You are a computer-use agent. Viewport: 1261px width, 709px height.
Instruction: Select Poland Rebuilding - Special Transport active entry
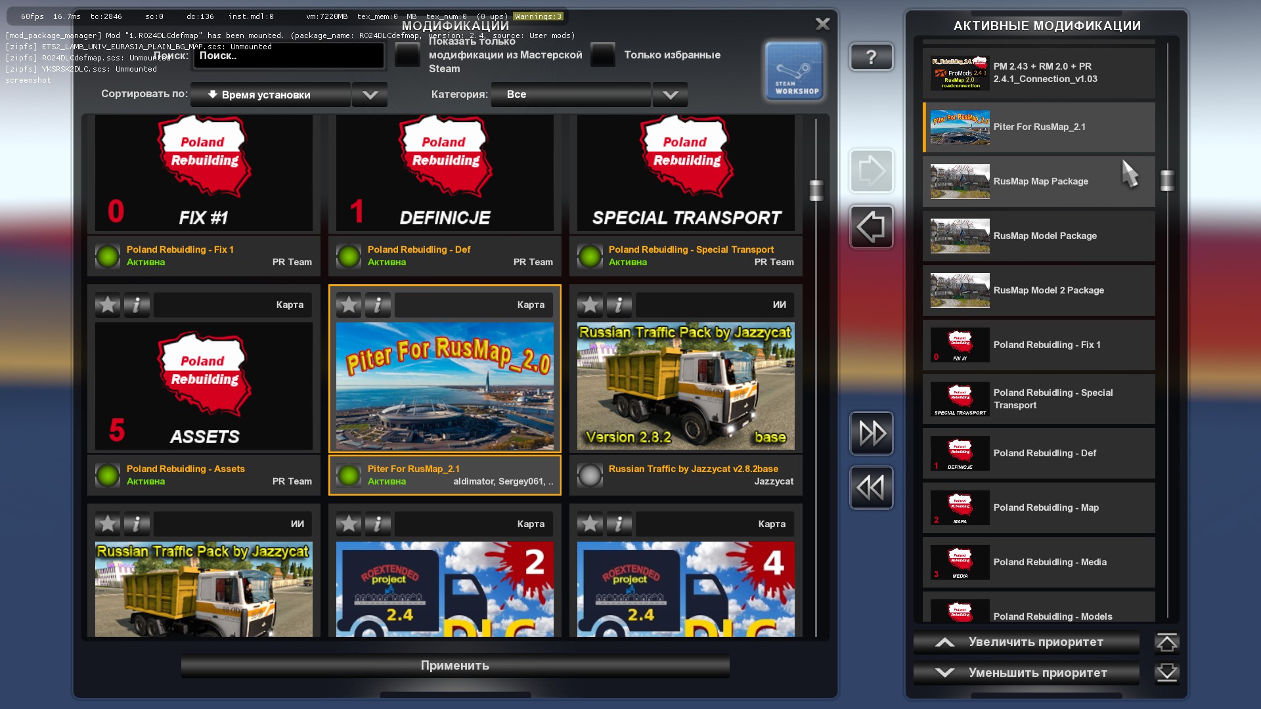(x=1038, y=399)
